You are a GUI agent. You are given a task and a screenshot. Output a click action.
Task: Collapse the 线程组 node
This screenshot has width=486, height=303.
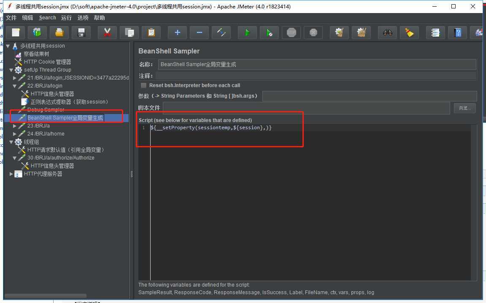click(11, 142)
